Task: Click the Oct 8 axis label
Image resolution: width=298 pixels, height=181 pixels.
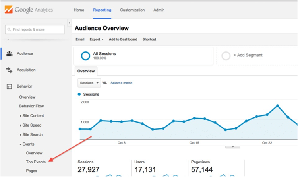Action: tap(122, 143)
